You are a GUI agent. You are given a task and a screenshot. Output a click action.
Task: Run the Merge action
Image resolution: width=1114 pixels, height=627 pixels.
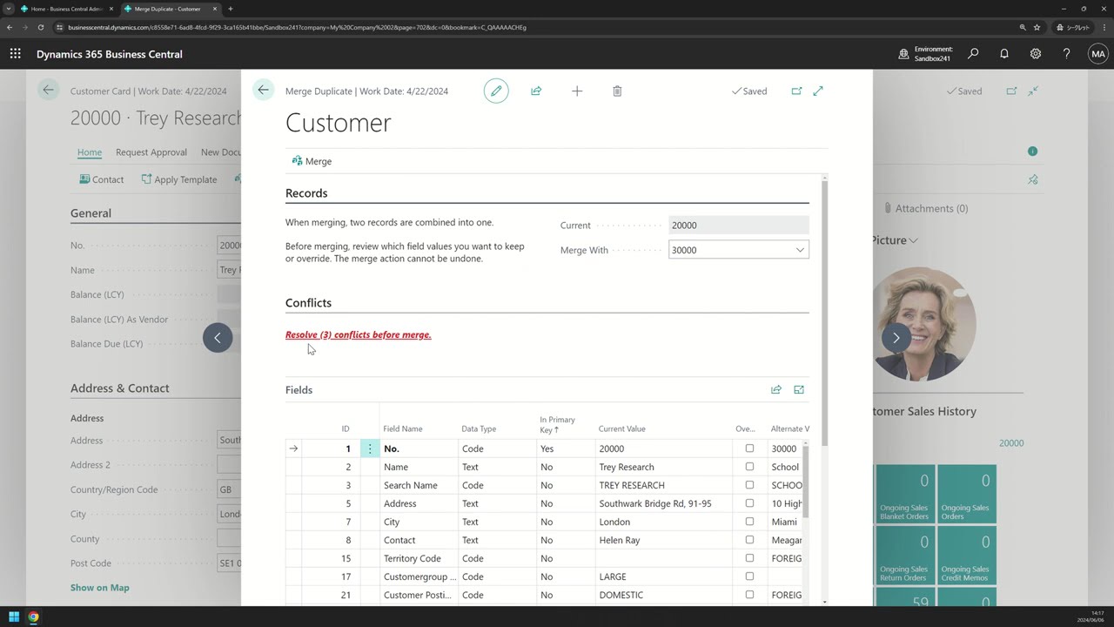point(312,161)
